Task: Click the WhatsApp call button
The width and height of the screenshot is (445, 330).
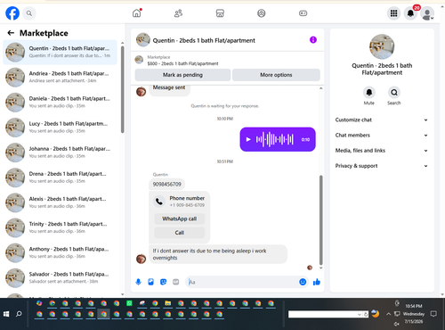Action: click(x=180, y=219)
